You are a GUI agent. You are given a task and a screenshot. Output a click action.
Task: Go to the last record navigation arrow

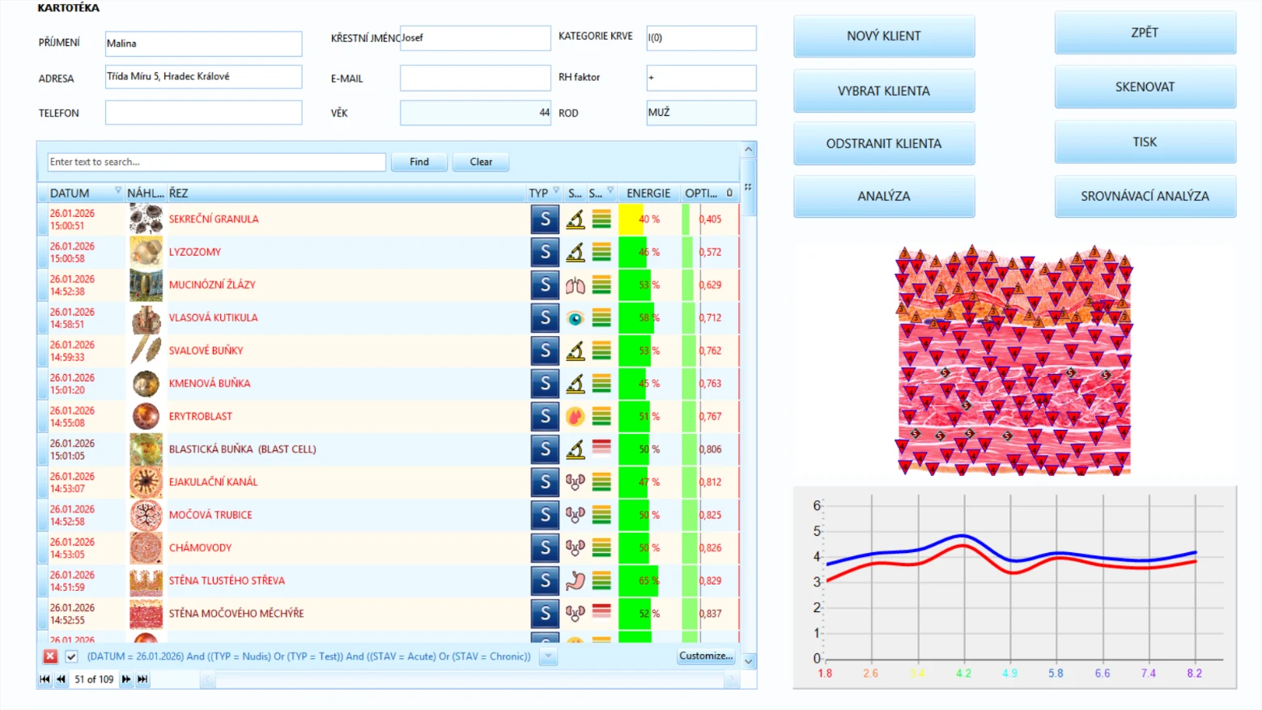(142, 679)
